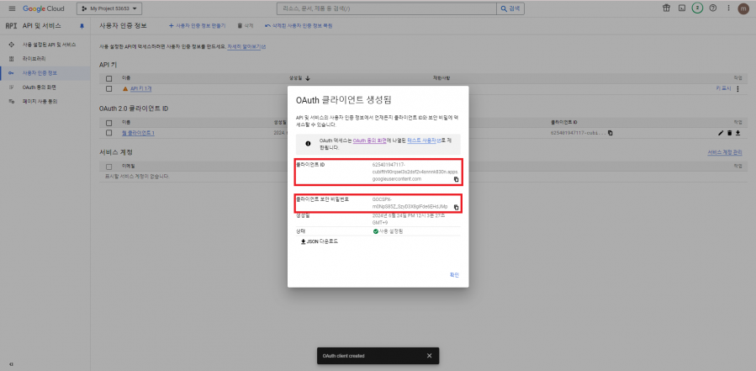Select 'OAuth 동의 화면' in sidebar
Screen dimensions: 756x371
point(39,87)
